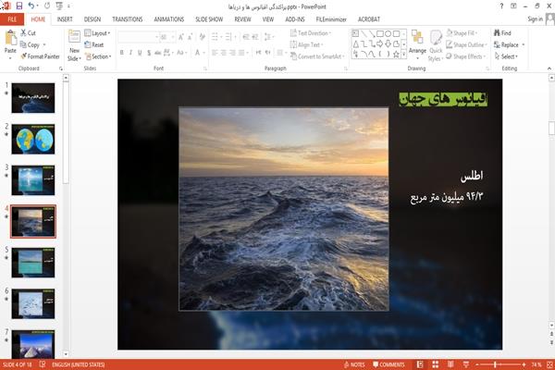Click Convert to SmartArt
Screen dimensions: 555x370
coord(317,56)
